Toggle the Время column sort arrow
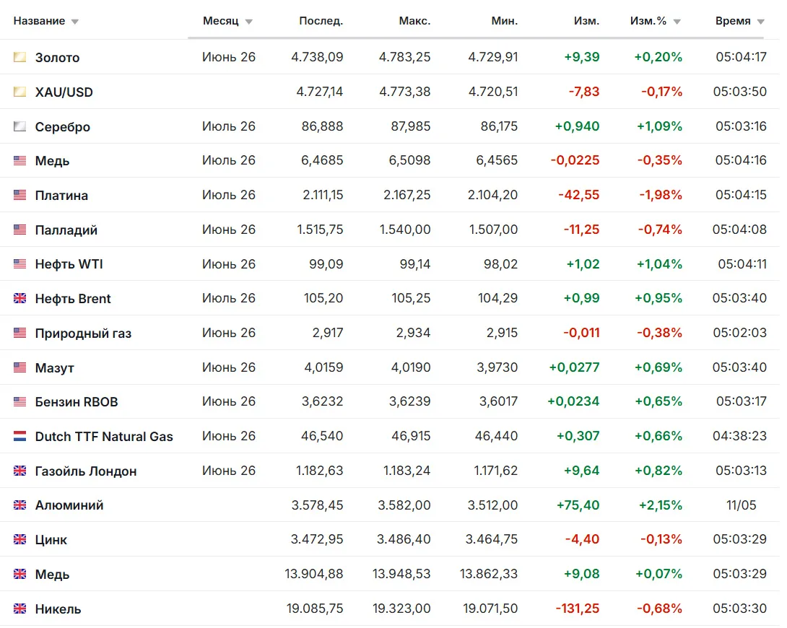This screenshot has height=628, width=787. coord(760,22)
